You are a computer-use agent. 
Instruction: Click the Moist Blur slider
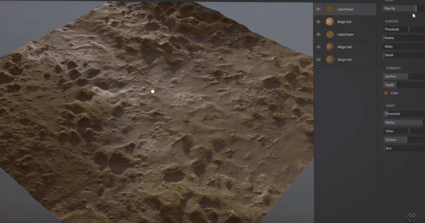(404, 148)
